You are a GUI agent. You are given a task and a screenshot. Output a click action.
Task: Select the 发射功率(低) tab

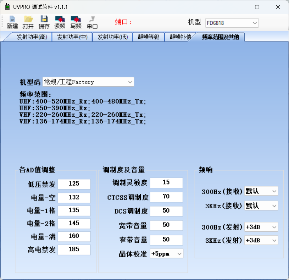113,37
